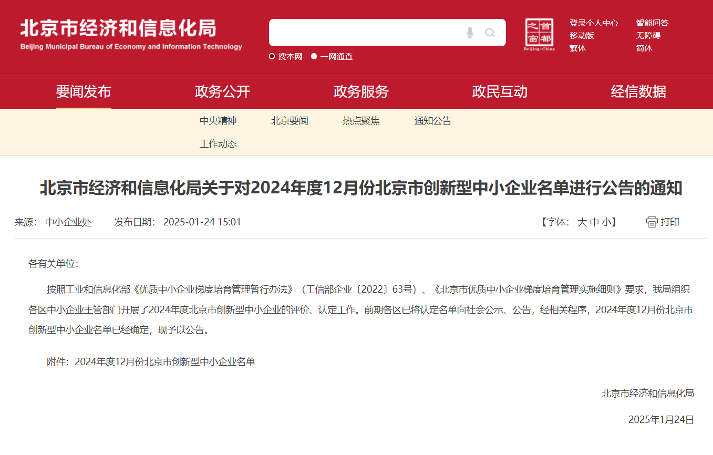Viewport: 713px width, 455px height.
Task: Set font size to 小
Action: (x=606, y=222)
